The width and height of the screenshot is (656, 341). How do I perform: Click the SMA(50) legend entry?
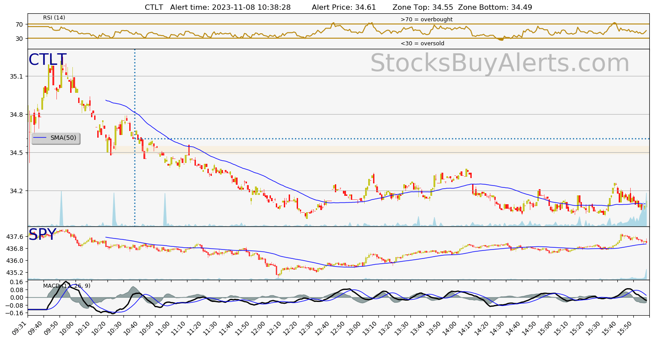(56, 138)
